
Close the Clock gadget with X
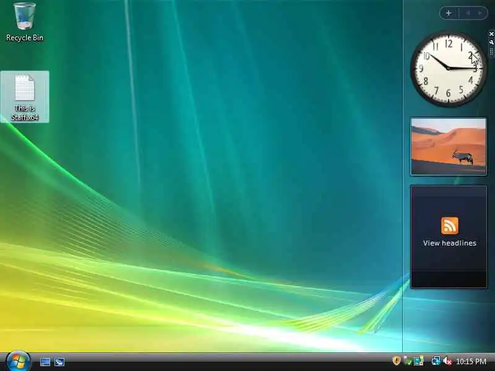pos(491,34)
